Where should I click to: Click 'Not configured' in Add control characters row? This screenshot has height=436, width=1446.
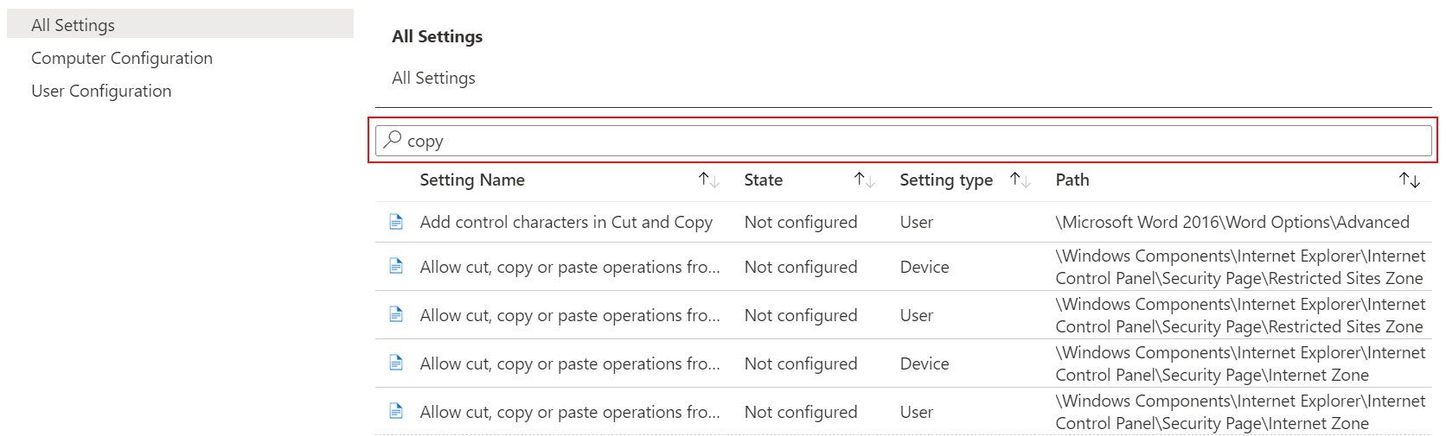click(x=801, y=222)
